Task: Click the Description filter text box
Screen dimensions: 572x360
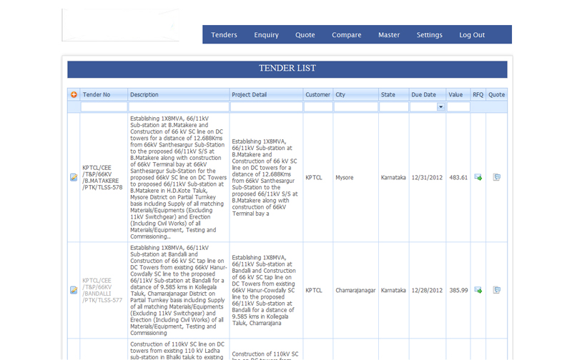Action: click(179, 107)
